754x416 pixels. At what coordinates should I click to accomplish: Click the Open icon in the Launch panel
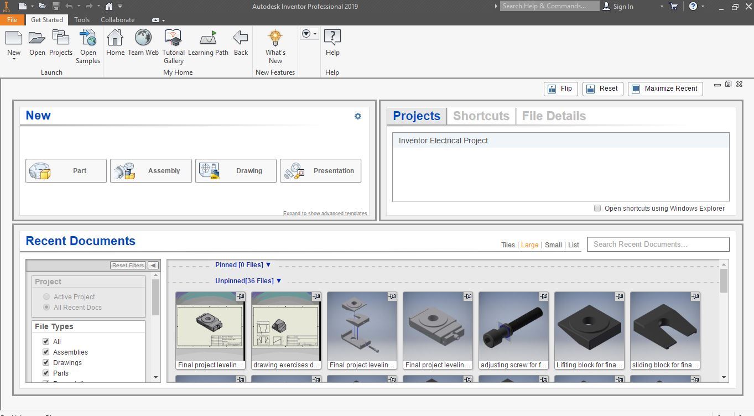pos(37,38)
